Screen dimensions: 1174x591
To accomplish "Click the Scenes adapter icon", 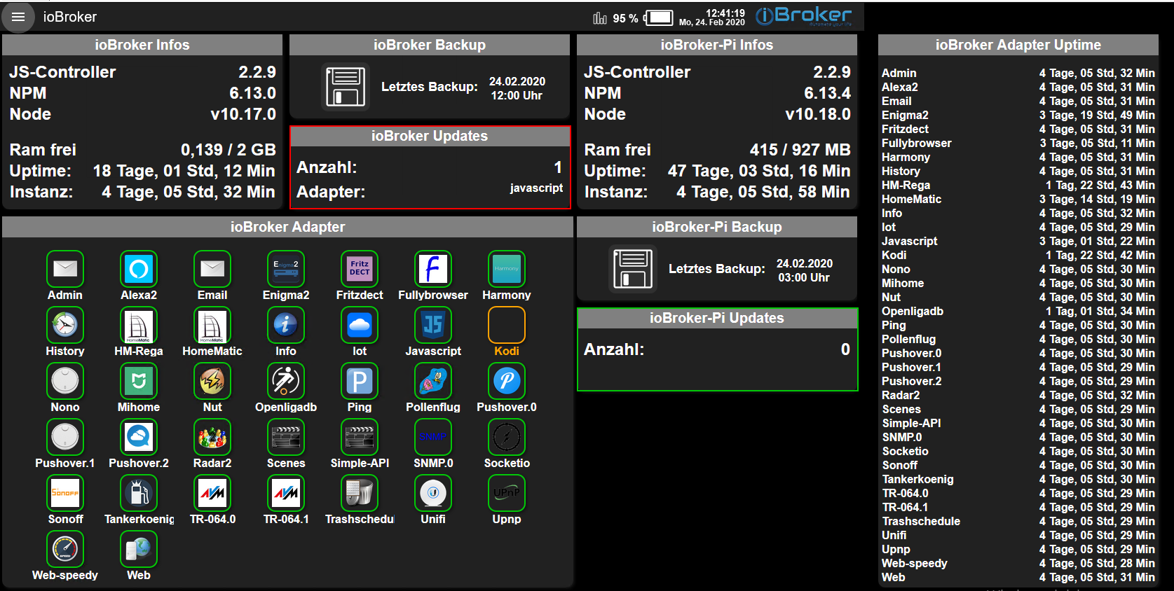I will (286, 437).
